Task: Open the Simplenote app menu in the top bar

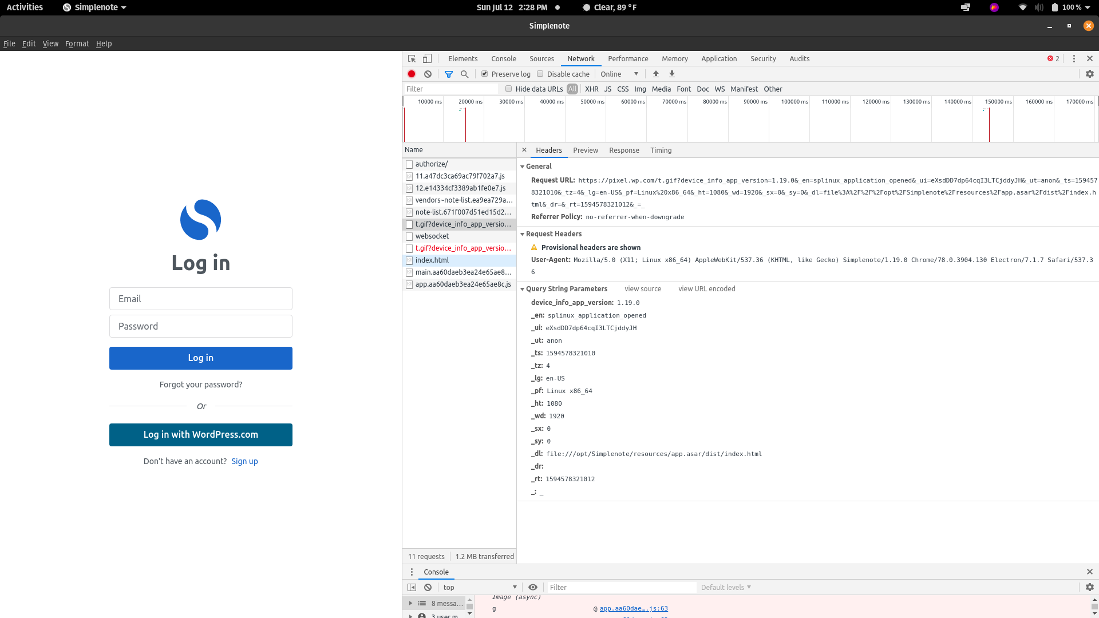Action: click(94, 7)
